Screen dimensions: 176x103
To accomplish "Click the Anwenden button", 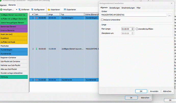I will click(x=154, y=91).
